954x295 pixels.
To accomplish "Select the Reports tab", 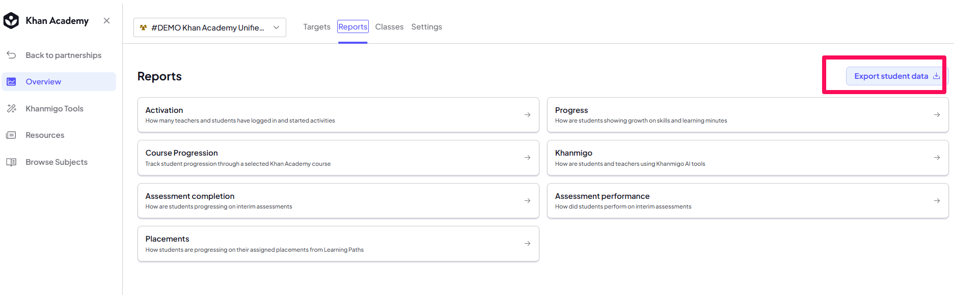I will point(352,27).
